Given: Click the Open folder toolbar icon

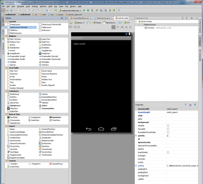Looking at the screenshot, I should [4, 10].
